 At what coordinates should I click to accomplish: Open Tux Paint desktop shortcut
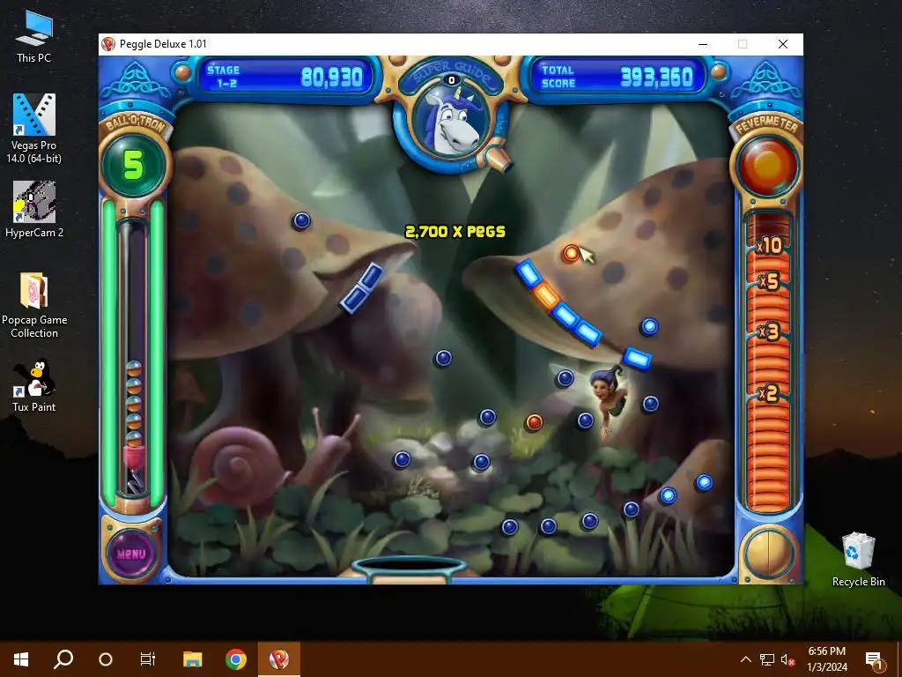coord(34,385)
